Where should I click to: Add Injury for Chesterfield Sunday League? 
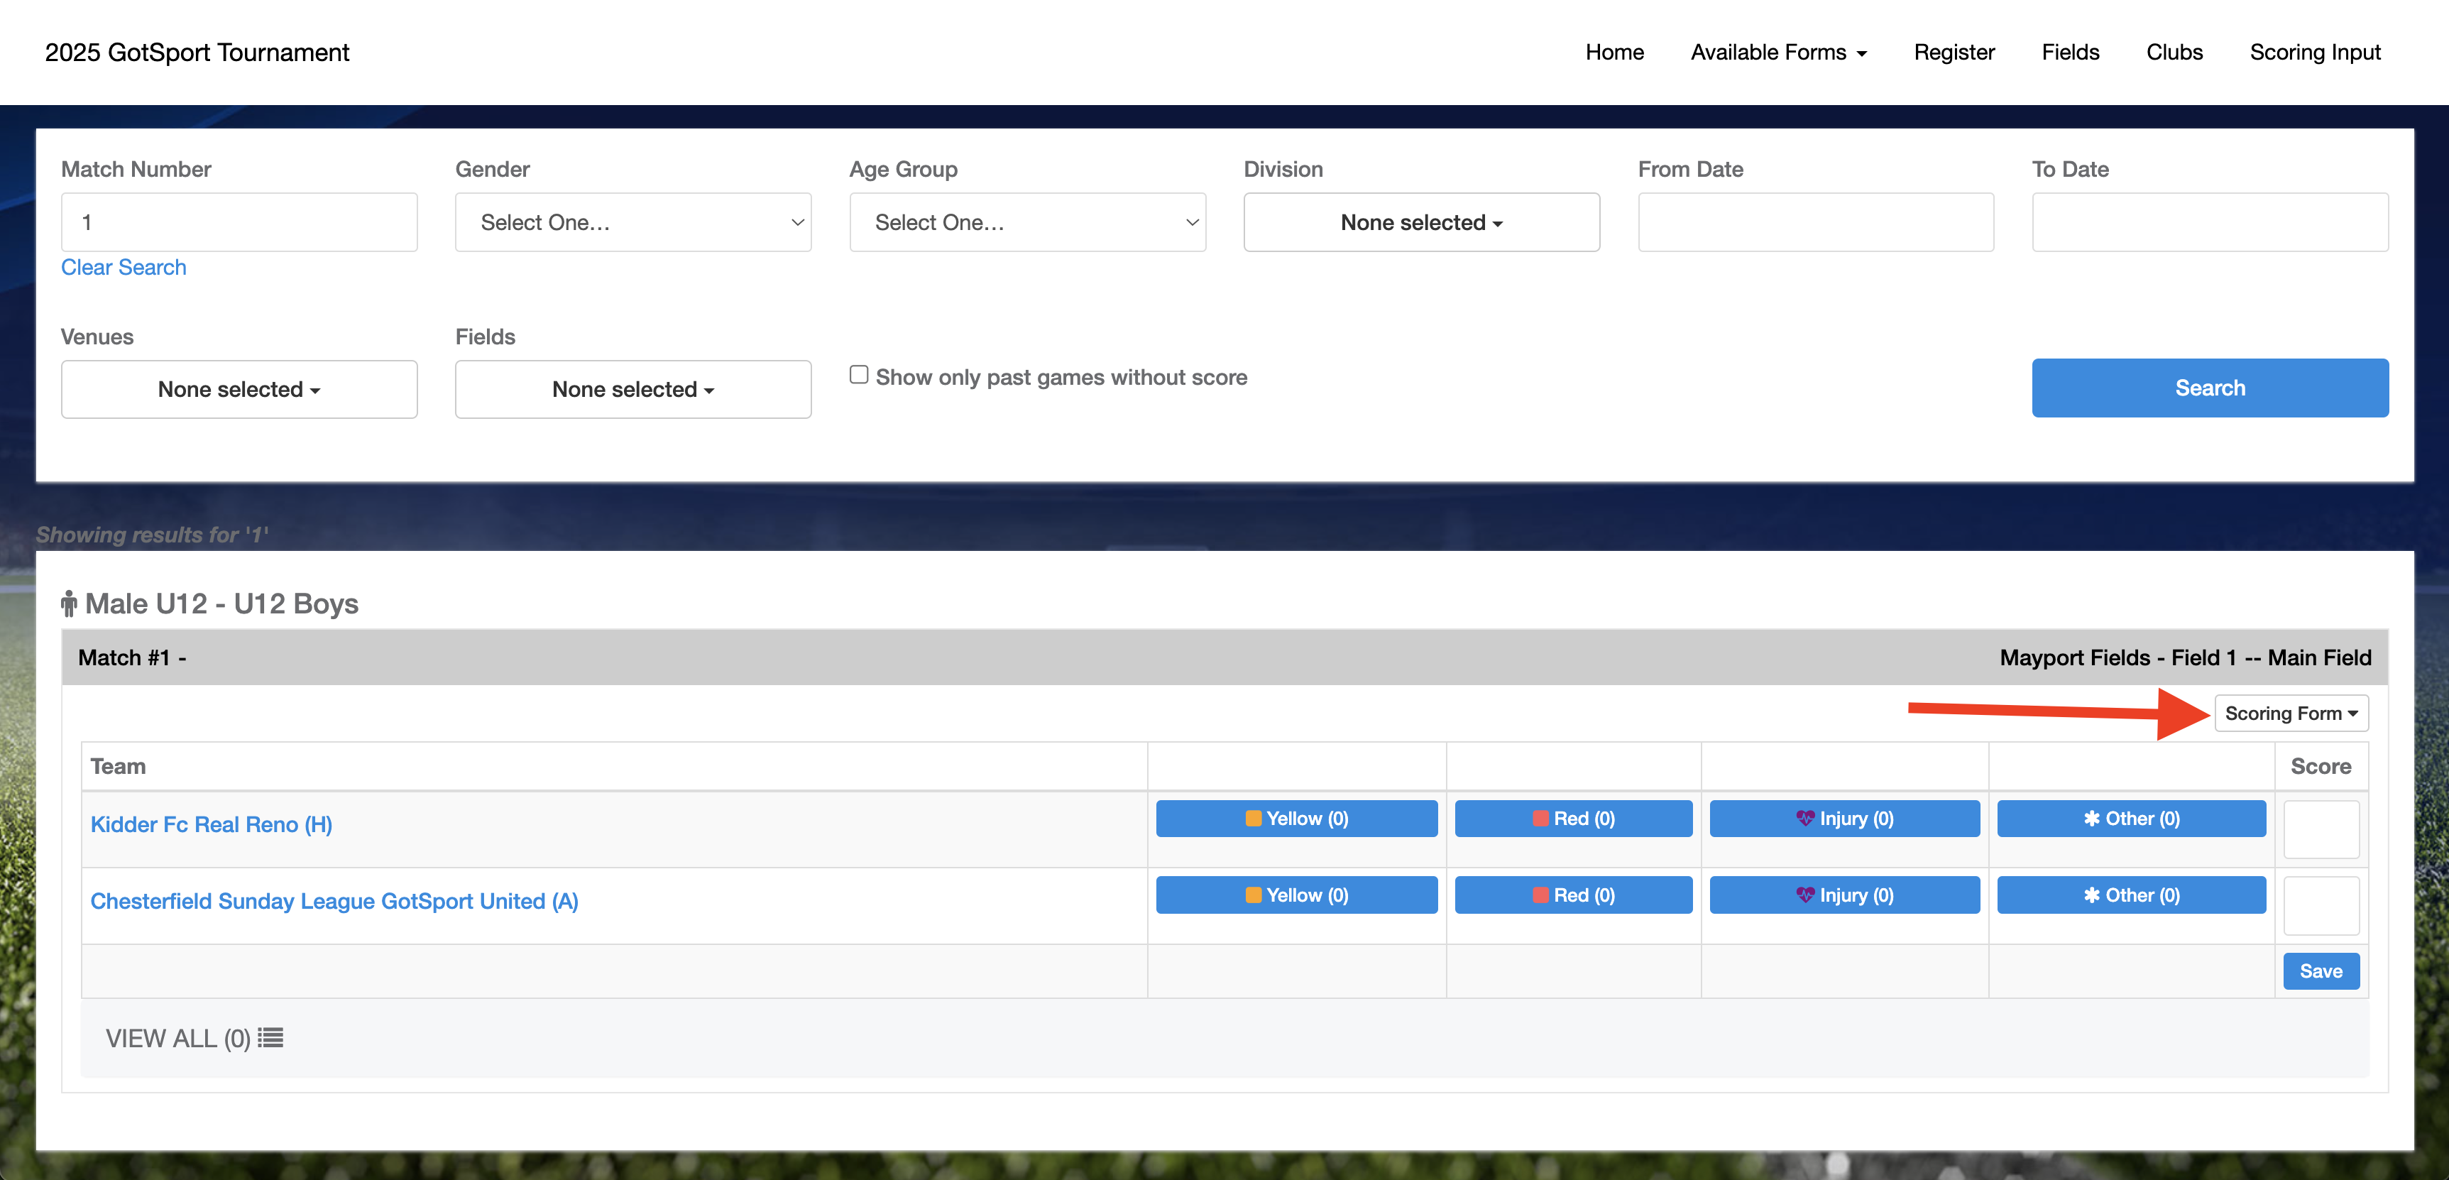[1844, 895]
